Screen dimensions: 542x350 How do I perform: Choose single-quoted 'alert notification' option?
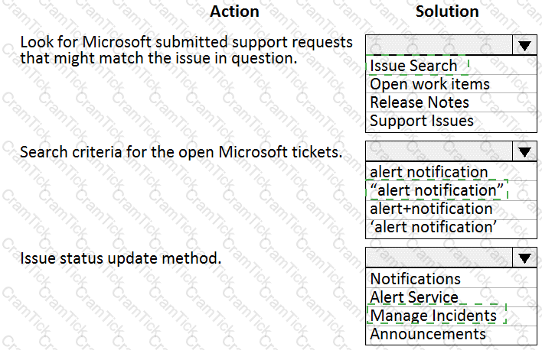pos(451,228)
